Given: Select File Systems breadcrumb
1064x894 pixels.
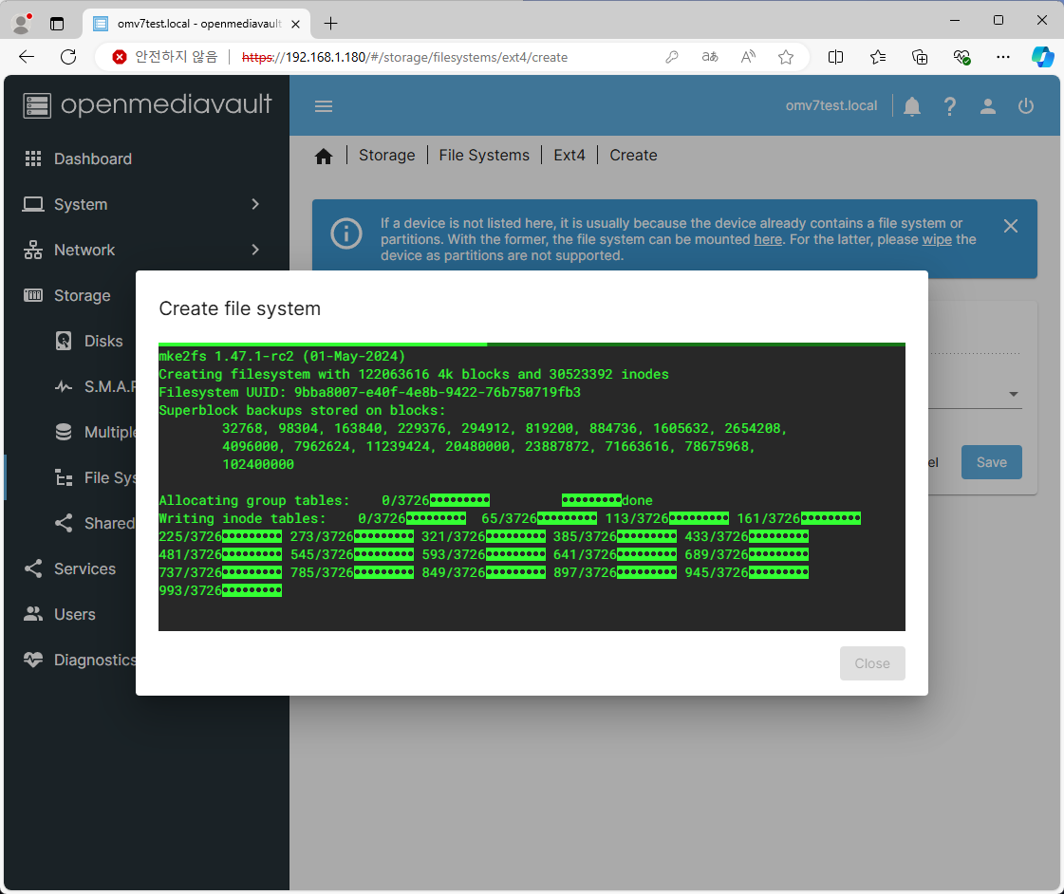Looking at the screenshot, I should [x=484, y=156].
